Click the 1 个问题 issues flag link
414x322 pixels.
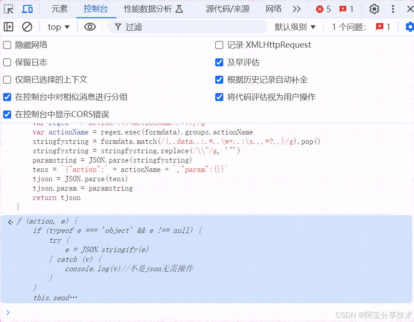coord(361,27)
